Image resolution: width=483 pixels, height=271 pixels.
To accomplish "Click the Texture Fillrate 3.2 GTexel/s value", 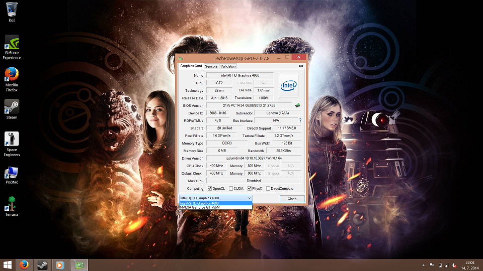I will pyautogui.click(x=283, y=135).
